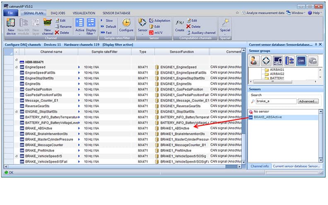Viewport: 328px width, 205px height.
Task: Open sample rate arrow for BRAKE_PrefillActive
Action: click(x=79, y=151)
